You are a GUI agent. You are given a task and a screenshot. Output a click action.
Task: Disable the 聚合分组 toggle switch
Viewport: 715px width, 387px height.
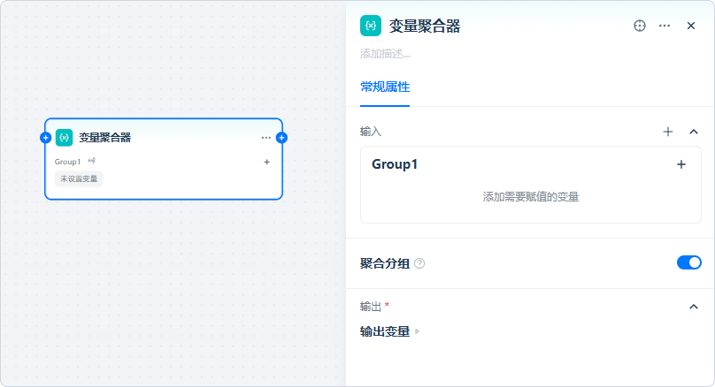(x=688, y=262)
